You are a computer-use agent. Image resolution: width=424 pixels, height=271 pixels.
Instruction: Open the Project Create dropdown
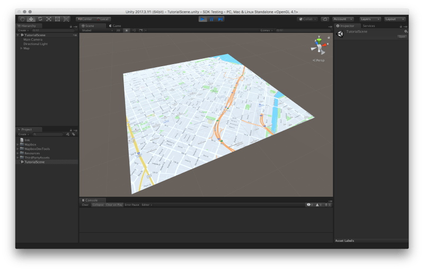pos(23,134)
